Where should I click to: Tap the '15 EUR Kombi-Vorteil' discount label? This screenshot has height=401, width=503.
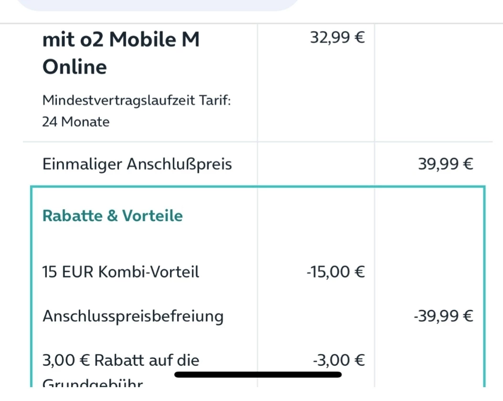[121, 272]
